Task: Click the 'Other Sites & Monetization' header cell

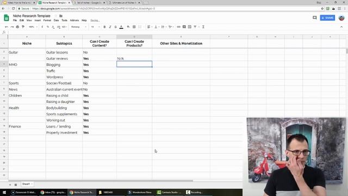Action: [181, 44]
